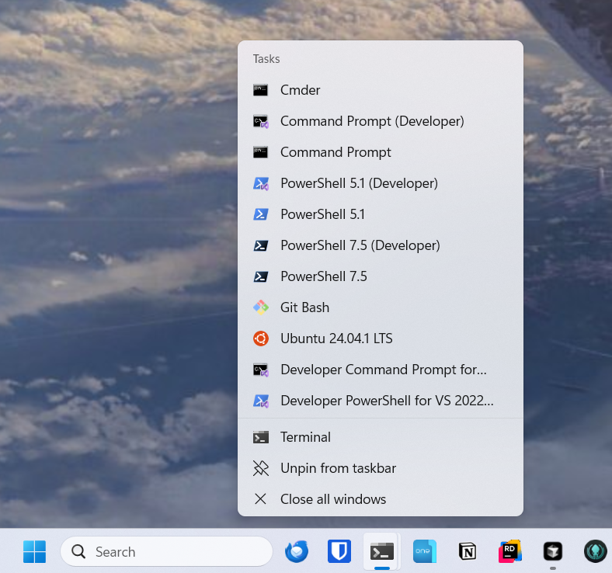Open JetBrains Rider (RD) from taskbar
612x573 pixels.
(x=509, y=551)
